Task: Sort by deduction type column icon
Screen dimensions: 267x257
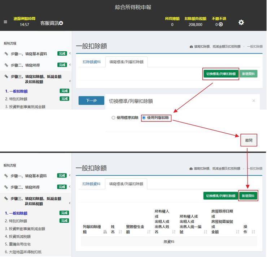Action: [x=105, y=232]
